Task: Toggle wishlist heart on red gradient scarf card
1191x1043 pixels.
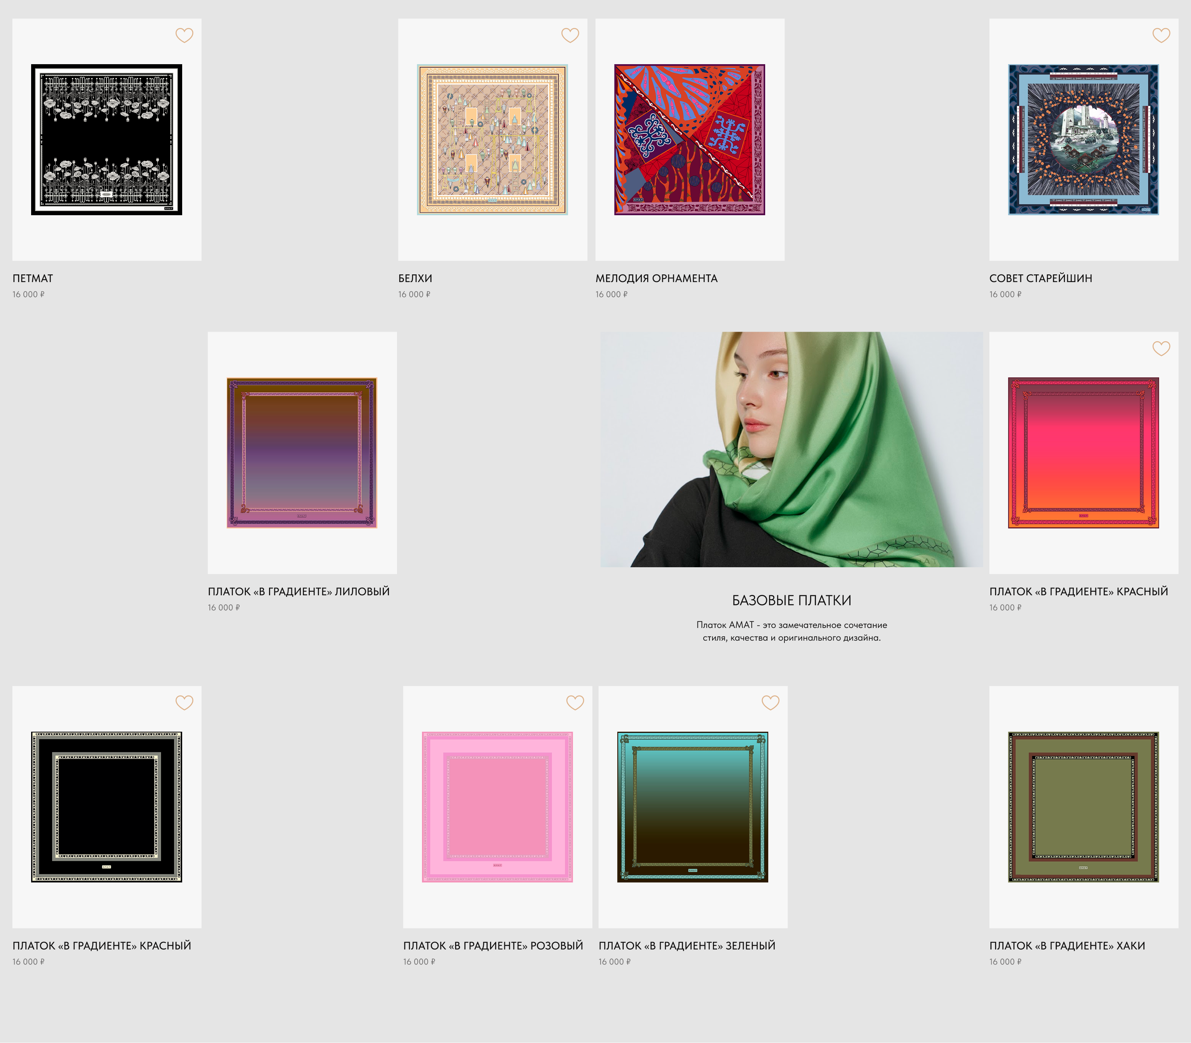Action: pyautogui.click(x=1161, y=349)
